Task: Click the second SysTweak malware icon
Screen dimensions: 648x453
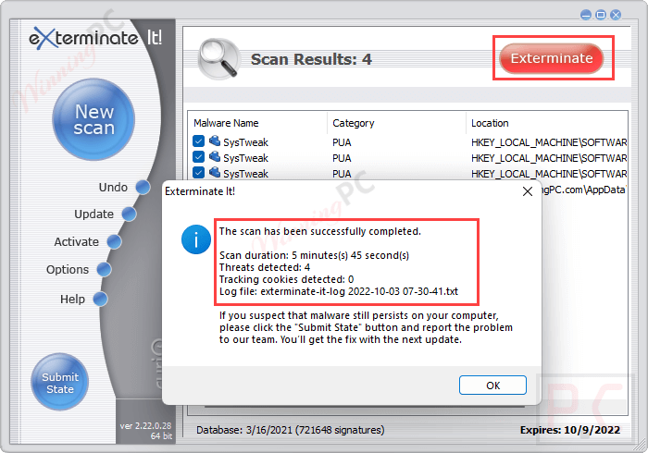Action: [x=214, y=157]
